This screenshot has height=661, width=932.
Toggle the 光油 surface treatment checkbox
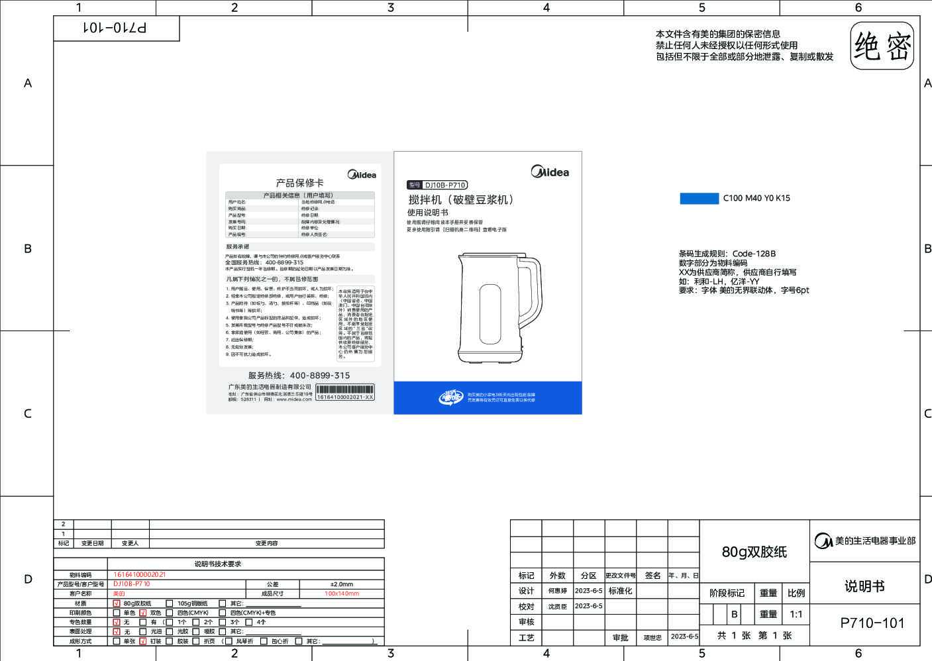coord(143,632)
